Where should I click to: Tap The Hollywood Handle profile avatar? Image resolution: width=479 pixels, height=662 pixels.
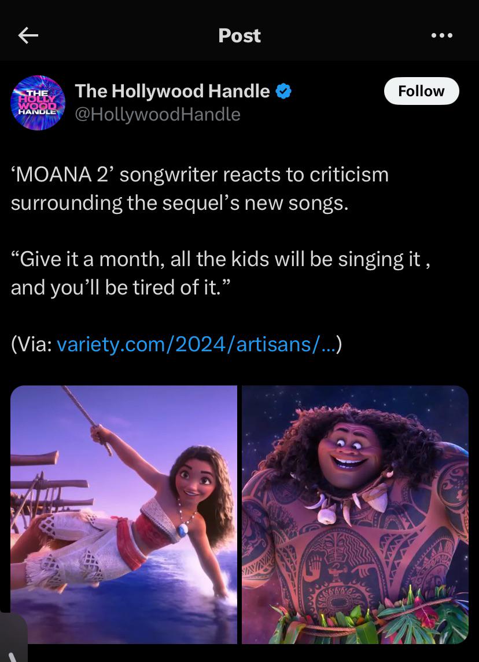coord(38,103)
